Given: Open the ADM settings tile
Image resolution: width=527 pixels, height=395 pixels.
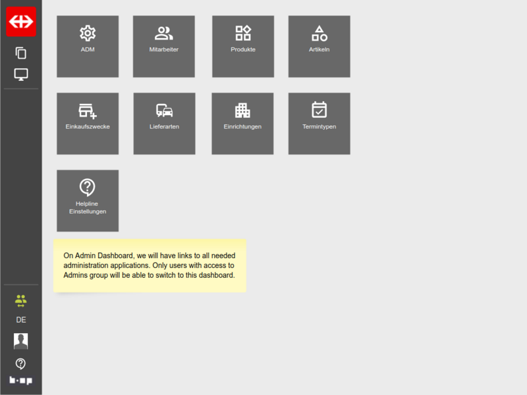Looking at the screenshot, I should pyautogui.click(x=88, y=46).
